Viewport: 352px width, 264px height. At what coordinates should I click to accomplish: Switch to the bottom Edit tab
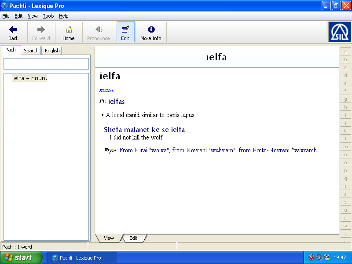click(x=133, y=238)
